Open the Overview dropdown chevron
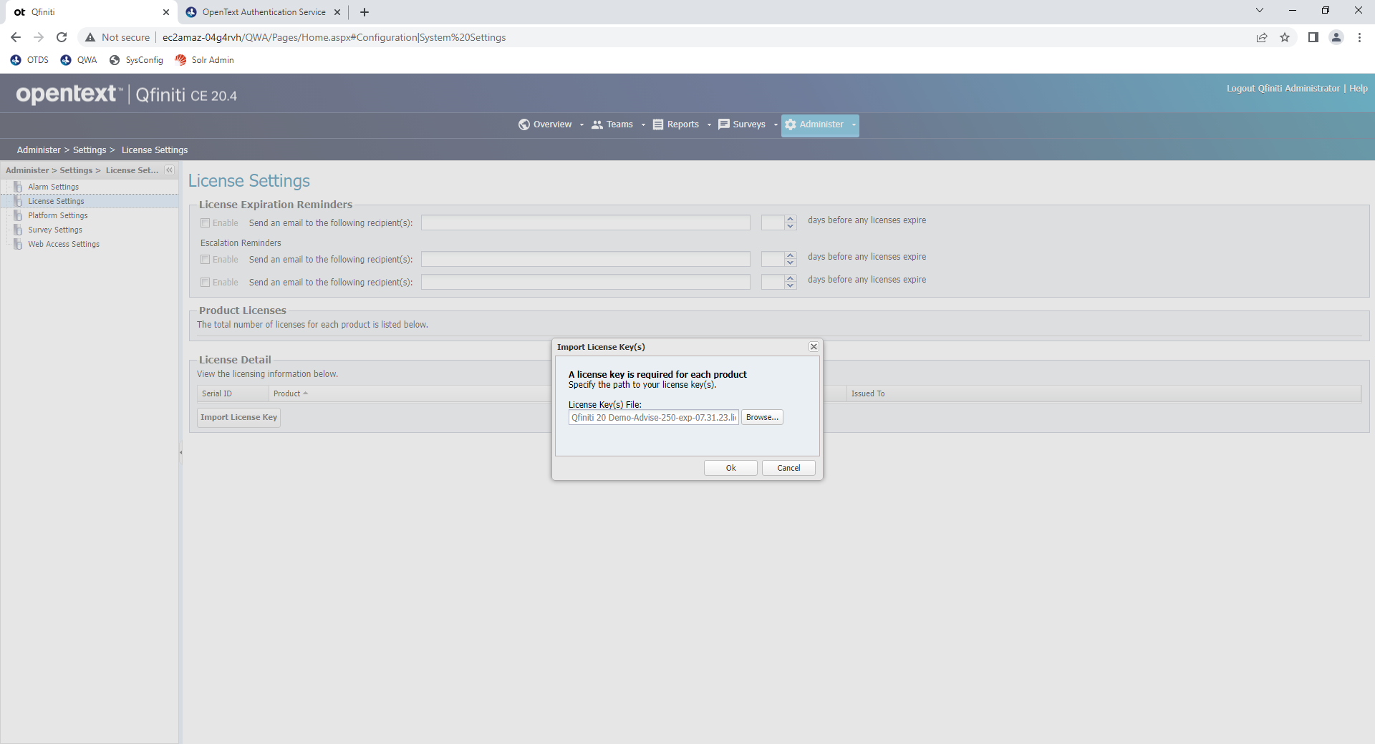Image resolution: width=1375 pixels, height=744 pixels. click(582, 124)
